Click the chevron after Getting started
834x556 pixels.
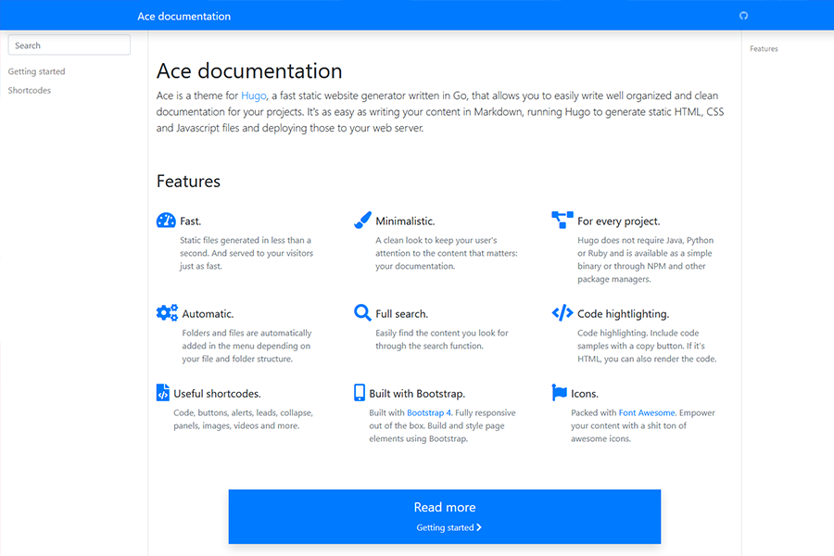click(x=479, y=528)
